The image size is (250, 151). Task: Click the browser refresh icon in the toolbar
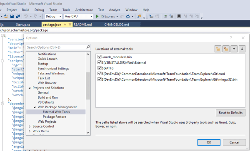(x=128, y=16)
